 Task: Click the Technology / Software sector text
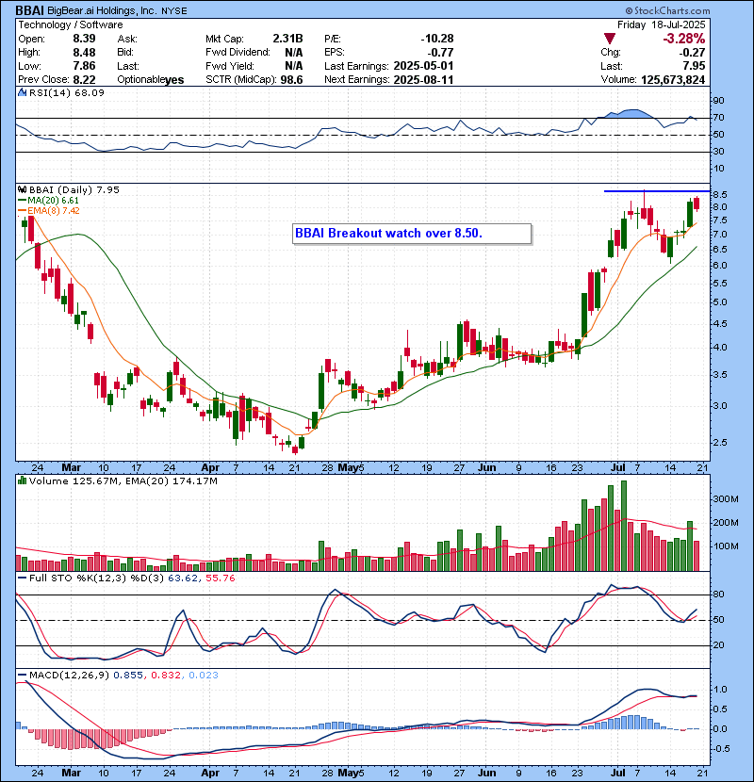71,24
